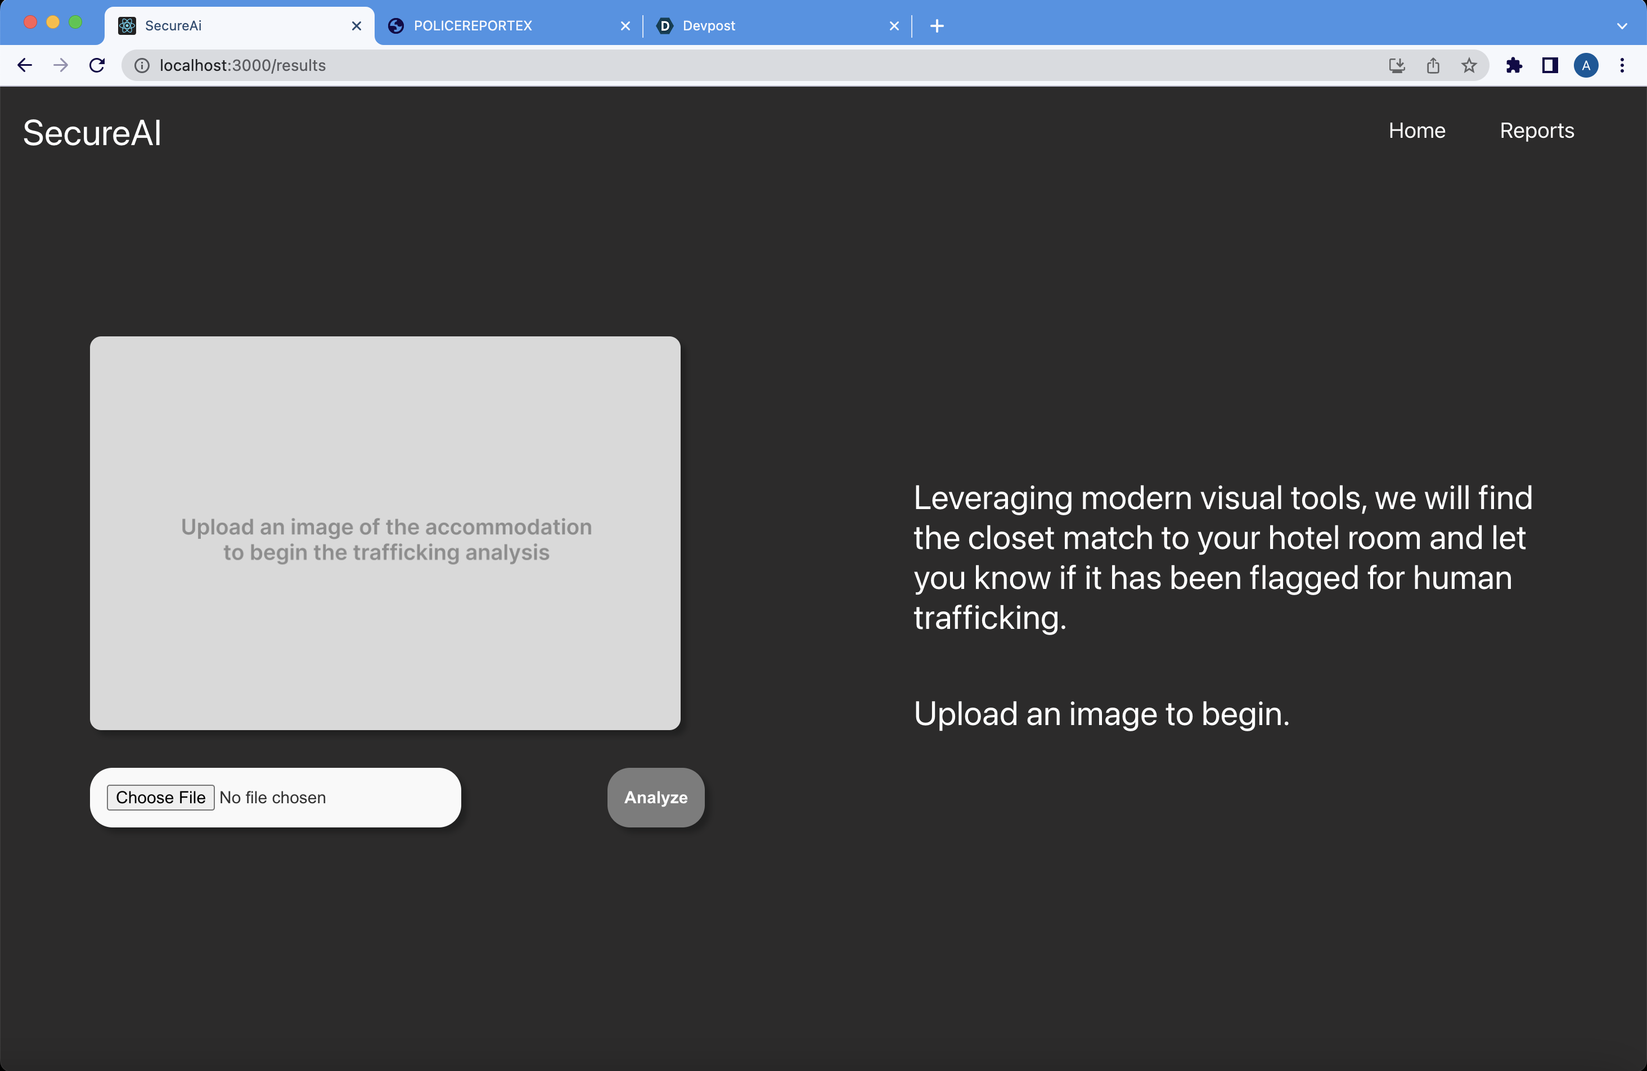Screen dimensions: 1647x1071
Task: Toggle the browser side panel icon
Action: click(1550, 65)
